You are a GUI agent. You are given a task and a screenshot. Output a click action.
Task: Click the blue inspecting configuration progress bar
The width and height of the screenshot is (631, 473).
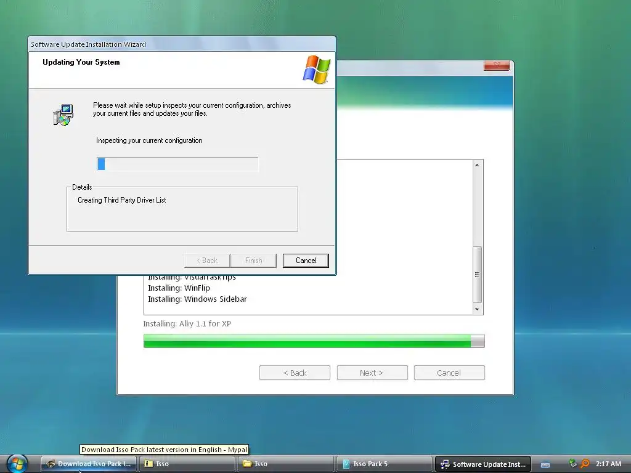coord(177,164)
